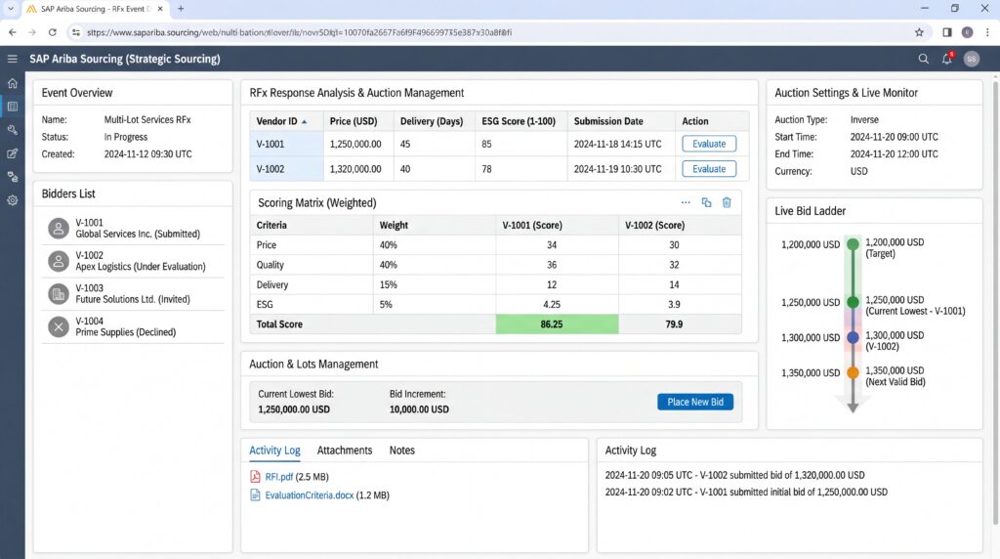The width and height of the screenshot is (1000, 559).
Task: Select the 1,350,000 USD next valid bid marker
Action: (x=853, y=372)
